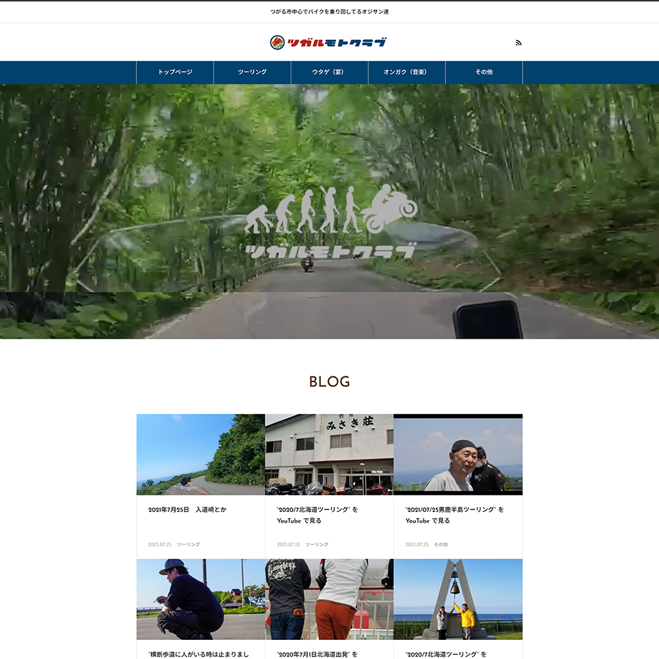Screen dimensions: 659x659
Task: Open the みさき荘 building thumbnail
Action: (x=329, y=455)
